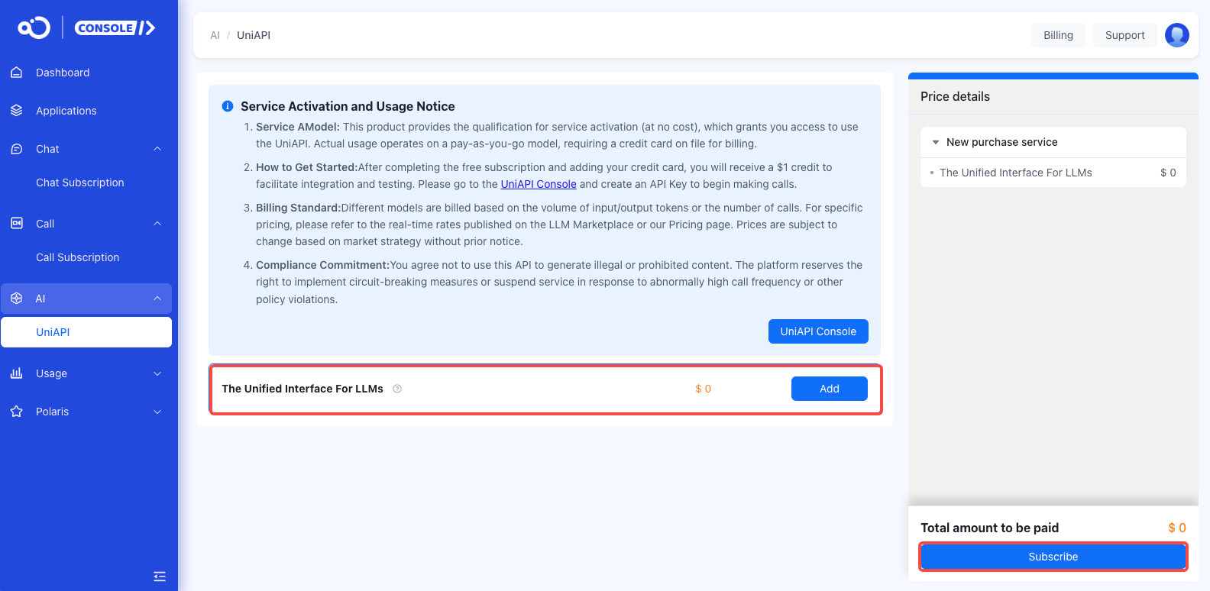The height and width of the screenshot is (591, 1210).
Task: Open the user avatar profile menu
Action: (1176, 35)
